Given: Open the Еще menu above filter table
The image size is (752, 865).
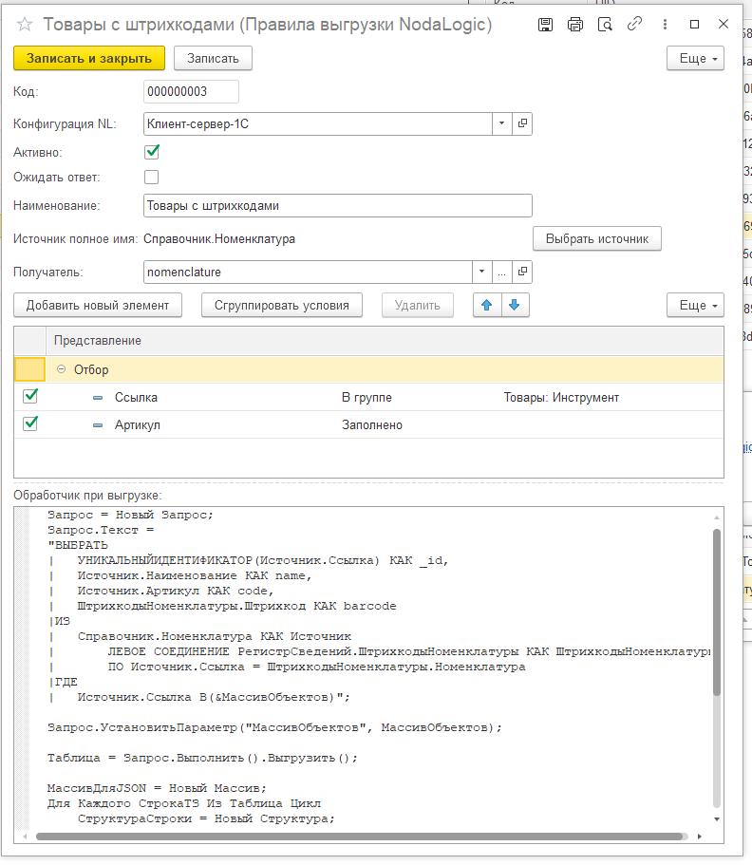Looking at the screenshot, I should pos(695,305).
